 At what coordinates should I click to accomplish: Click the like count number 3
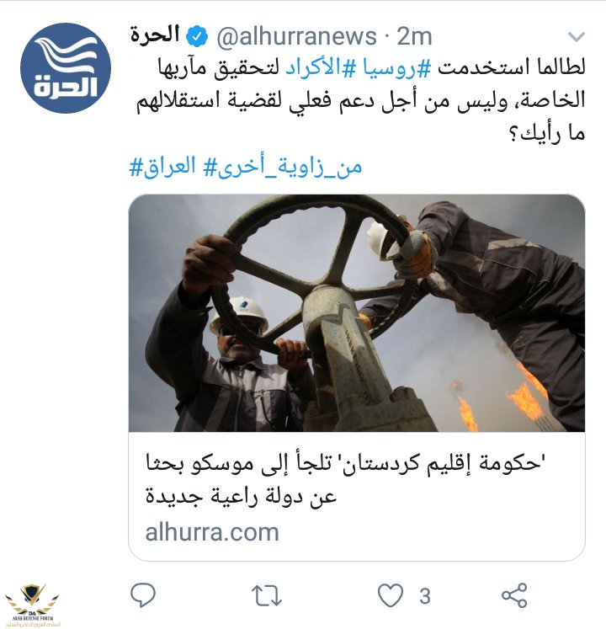tap(425, 596)
